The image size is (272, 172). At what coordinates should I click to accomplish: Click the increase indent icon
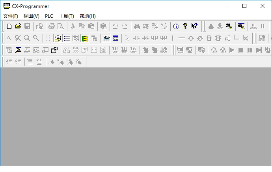[18, 62]
